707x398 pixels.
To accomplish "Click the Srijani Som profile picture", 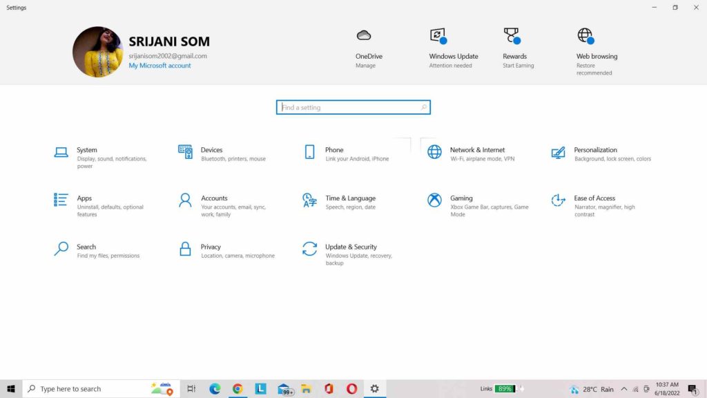I will [97, 50].
